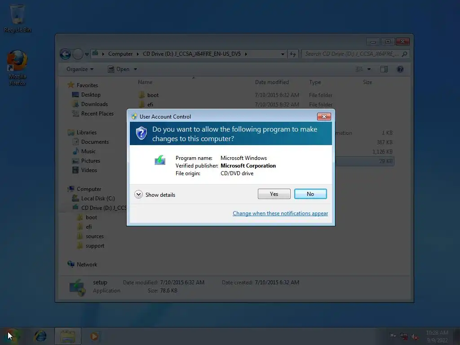Screen dimensions: 460x345
Task: Open Change when these notifications appear link
Action: (280, 213)
